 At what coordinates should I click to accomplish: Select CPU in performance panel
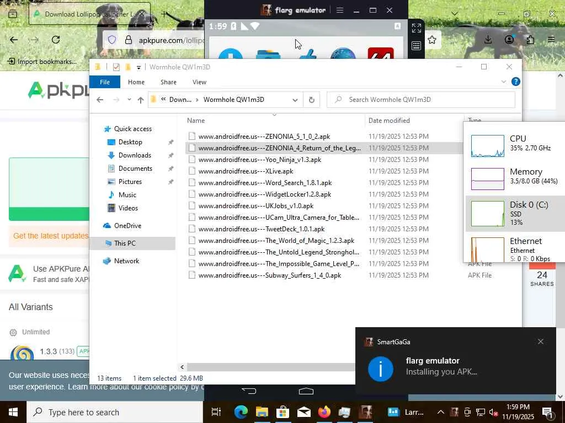point(515,145)
